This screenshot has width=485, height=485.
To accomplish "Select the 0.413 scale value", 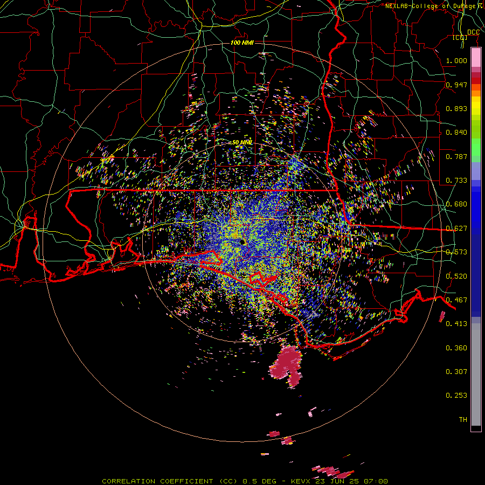I will point(456,324).
